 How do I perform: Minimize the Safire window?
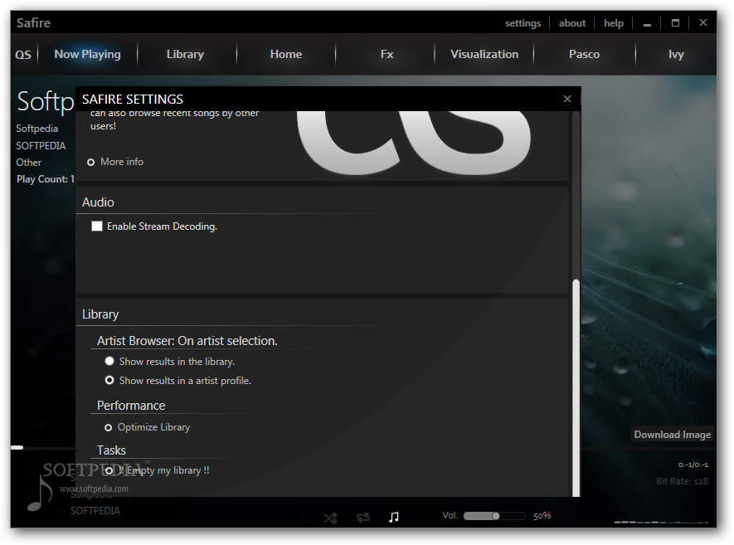click(x=647, y=23)
